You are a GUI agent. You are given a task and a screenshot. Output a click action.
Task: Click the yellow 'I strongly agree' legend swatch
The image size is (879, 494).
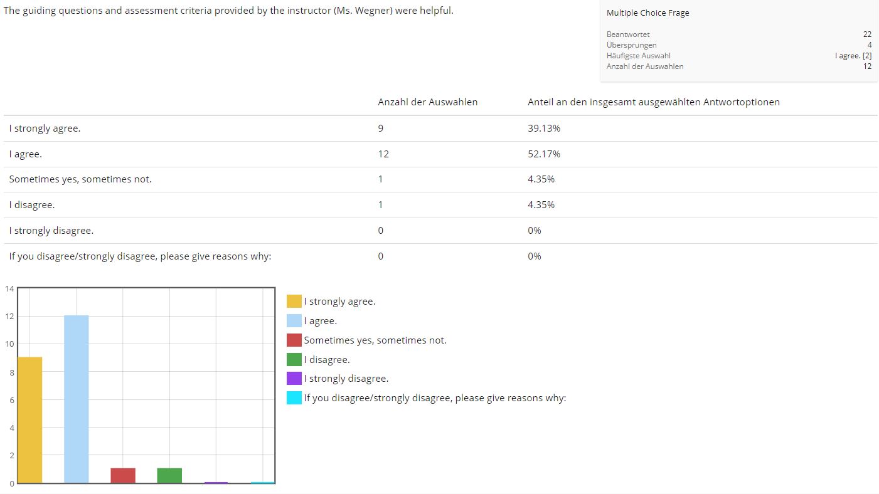[x=294, y=302]
